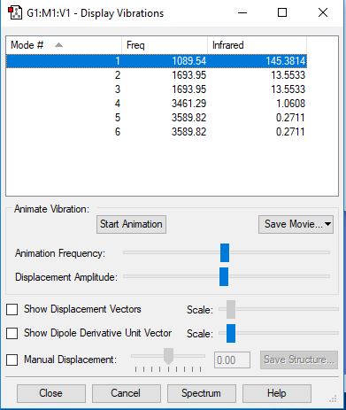
Task: Open the Spectrum view
Action: click(x=202, y=393)
